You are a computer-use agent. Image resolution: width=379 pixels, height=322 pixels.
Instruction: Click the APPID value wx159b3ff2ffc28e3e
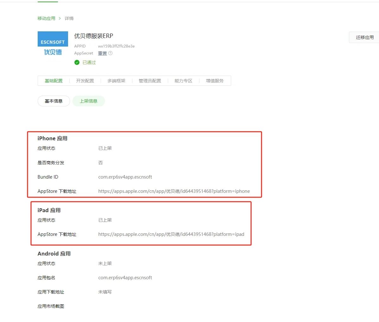[x=116, y=46]
